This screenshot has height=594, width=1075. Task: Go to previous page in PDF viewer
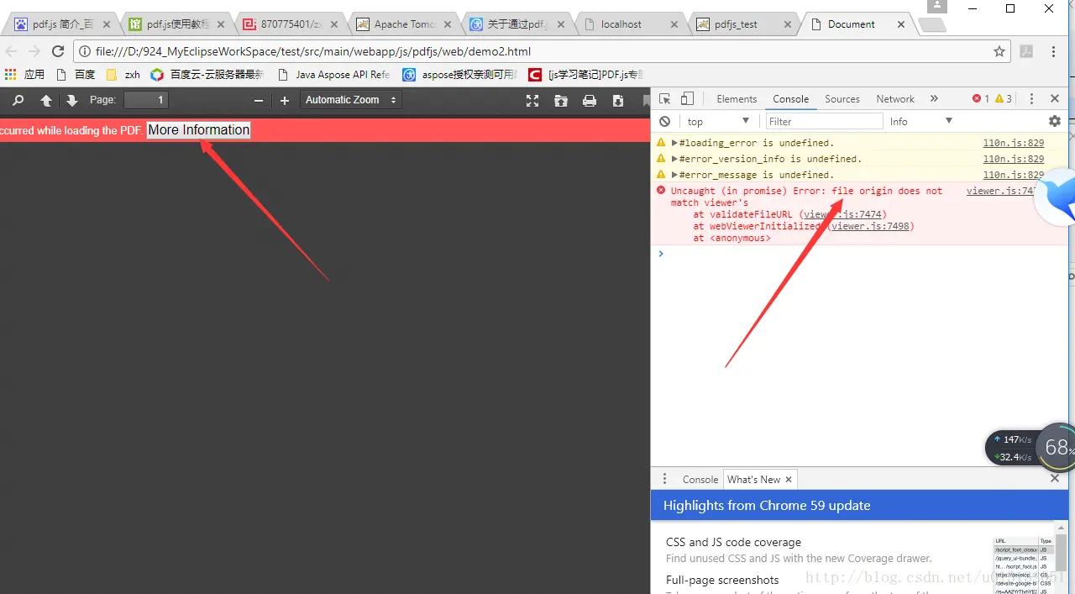46,100
